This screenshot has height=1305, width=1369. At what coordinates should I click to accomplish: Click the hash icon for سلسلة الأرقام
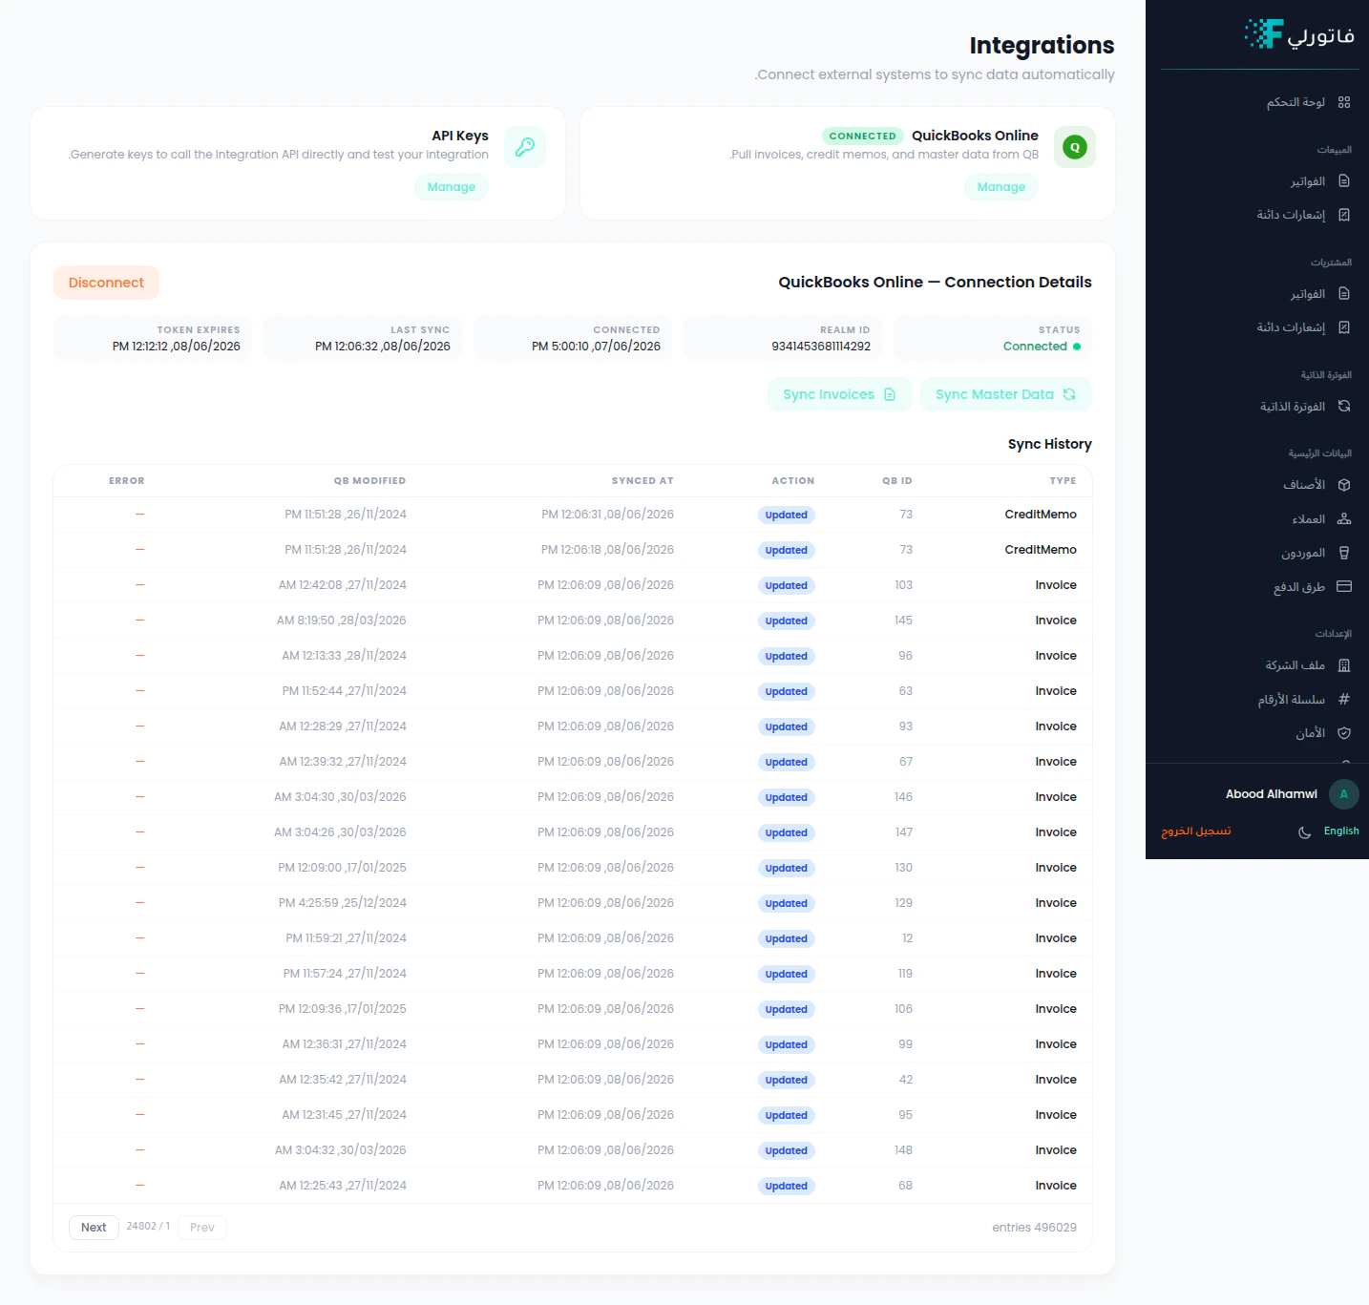coord(1344,700)
